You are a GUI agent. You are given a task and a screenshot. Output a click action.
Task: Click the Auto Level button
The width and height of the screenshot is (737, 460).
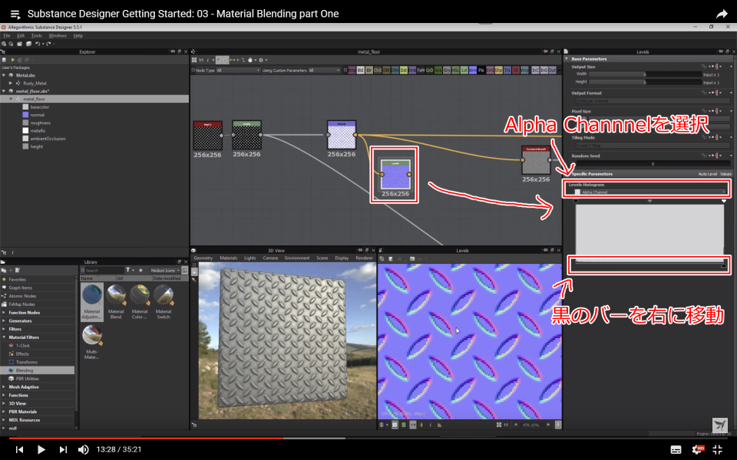pyautogui.click(x=707, y=174)
